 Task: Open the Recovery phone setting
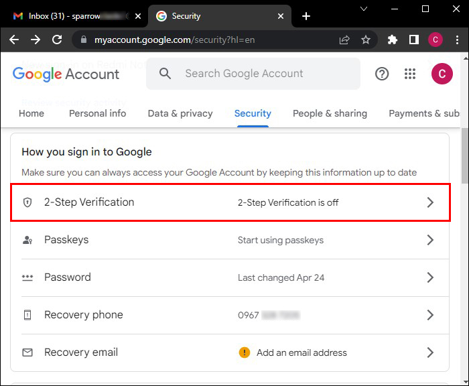click(x=84, y=315)
